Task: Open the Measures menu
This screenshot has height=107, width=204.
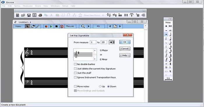Action: click(28, 6)
